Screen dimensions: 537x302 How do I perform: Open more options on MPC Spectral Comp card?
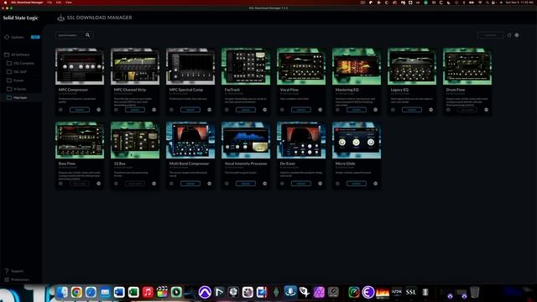[x=209, y=110]
